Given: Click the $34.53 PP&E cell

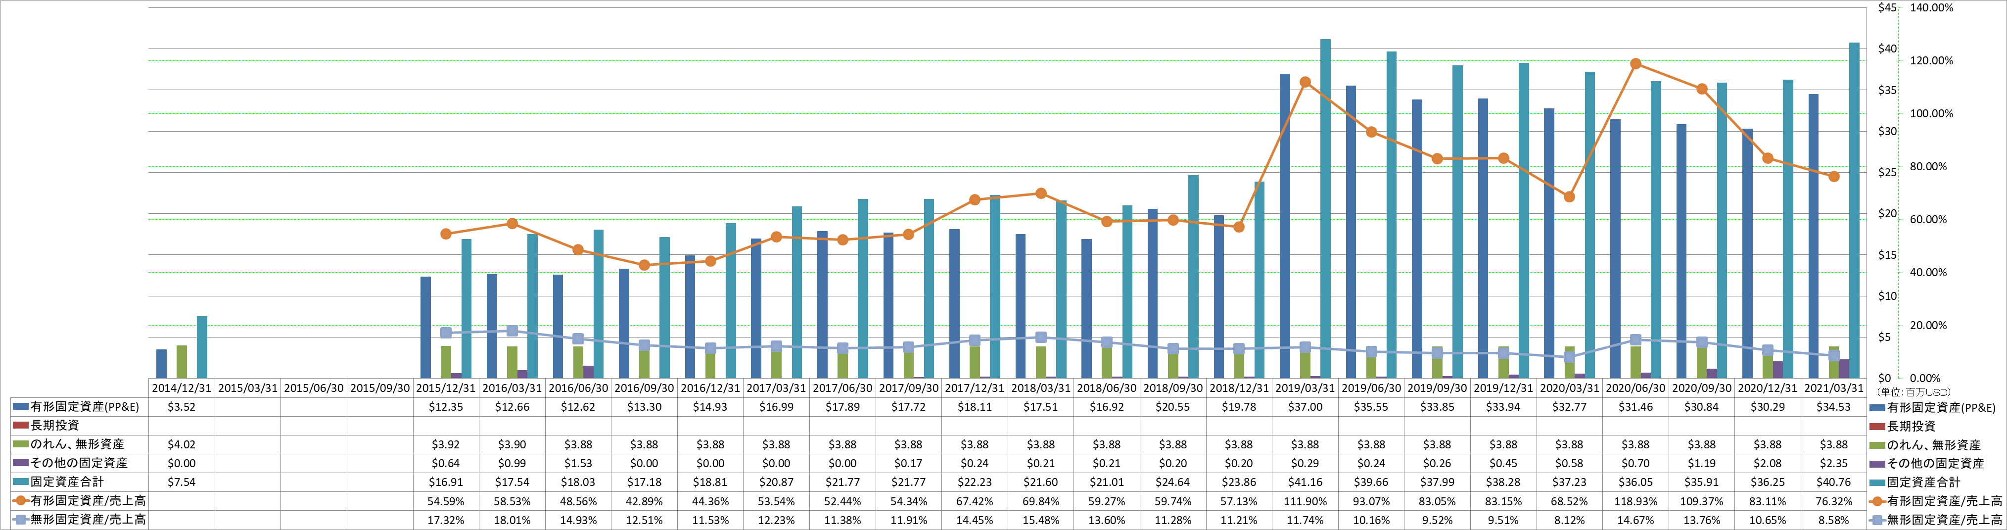Looking at the screenshot, I should (x=1834, y=406).
